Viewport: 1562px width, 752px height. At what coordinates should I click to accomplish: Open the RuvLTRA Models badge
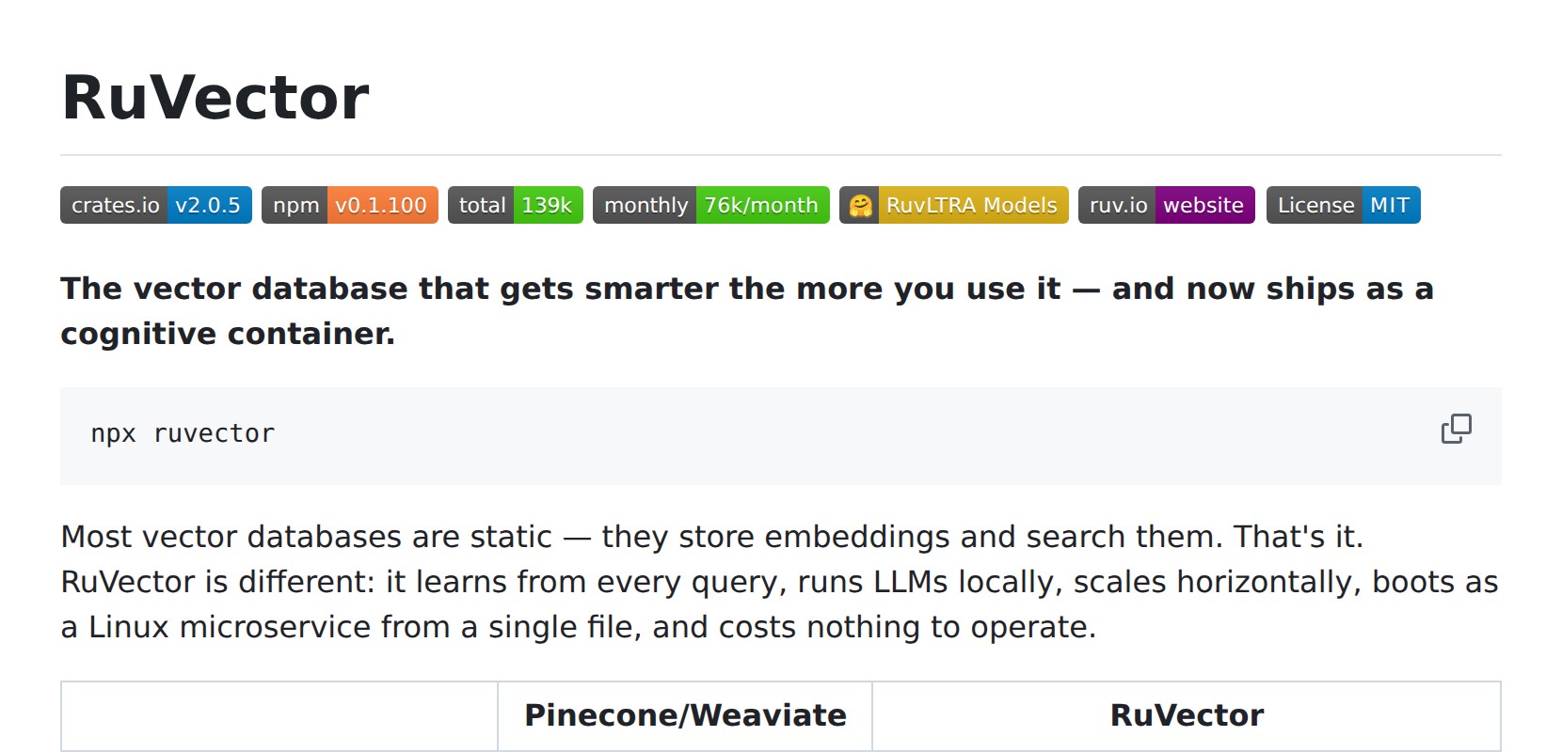click(x=952, y=205)
